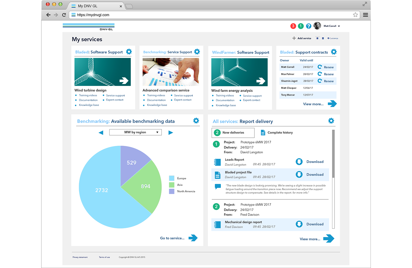Click blue arrow beside Support contracts View more
This screenshot has height=268, width=412.
[x=332, y=104]
